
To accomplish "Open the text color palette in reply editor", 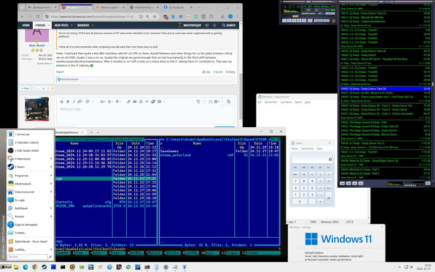I will [x=88, y=102].
